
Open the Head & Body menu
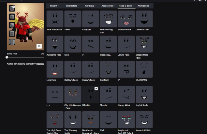tap(126, 6)
